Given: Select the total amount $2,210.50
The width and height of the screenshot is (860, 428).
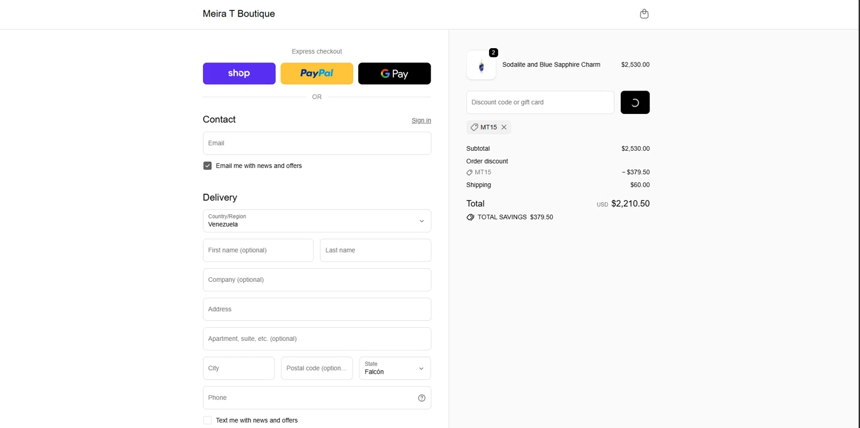Looking at the screenshot, I should click(630, 203).
